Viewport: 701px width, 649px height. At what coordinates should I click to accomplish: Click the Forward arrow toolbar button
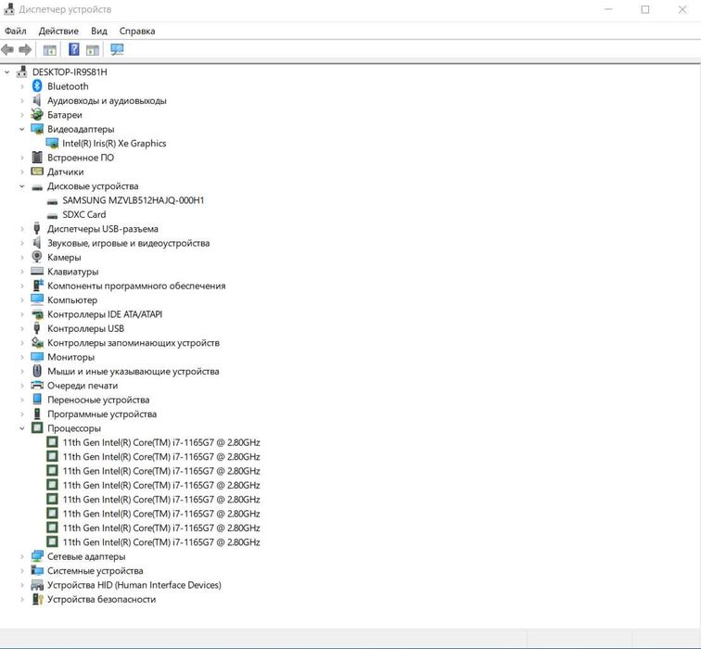25,50
